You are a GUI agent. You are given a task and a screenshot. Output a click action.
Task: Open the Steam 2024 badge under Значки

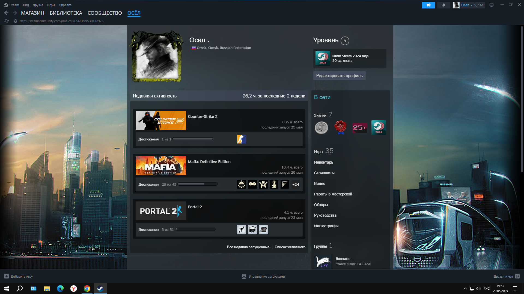pos(379,128)
